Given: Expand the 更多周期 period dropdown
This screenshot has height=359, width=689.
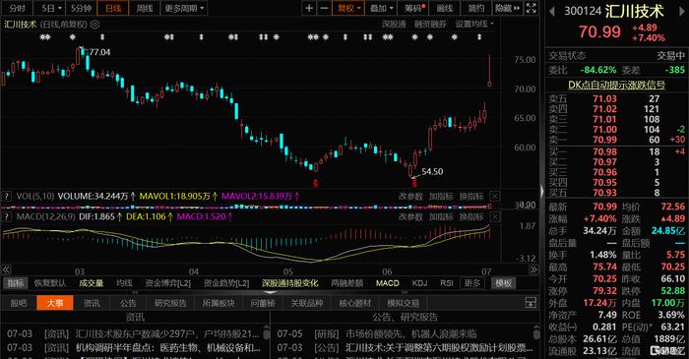Looking at the screenshot, I should [x=184, y=8].
